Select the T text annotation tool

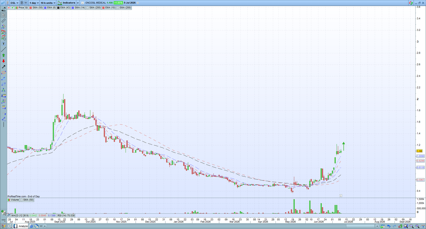pyautogui.click(x=4, y=44)
